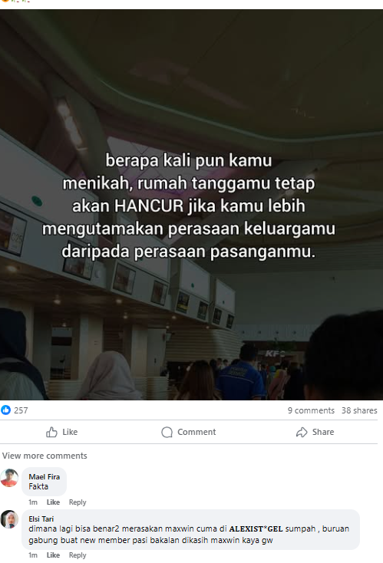Viewport: 383px width, 563px height.
Task: Click the blue like reaction icon
Action: (x=5, y=410)
